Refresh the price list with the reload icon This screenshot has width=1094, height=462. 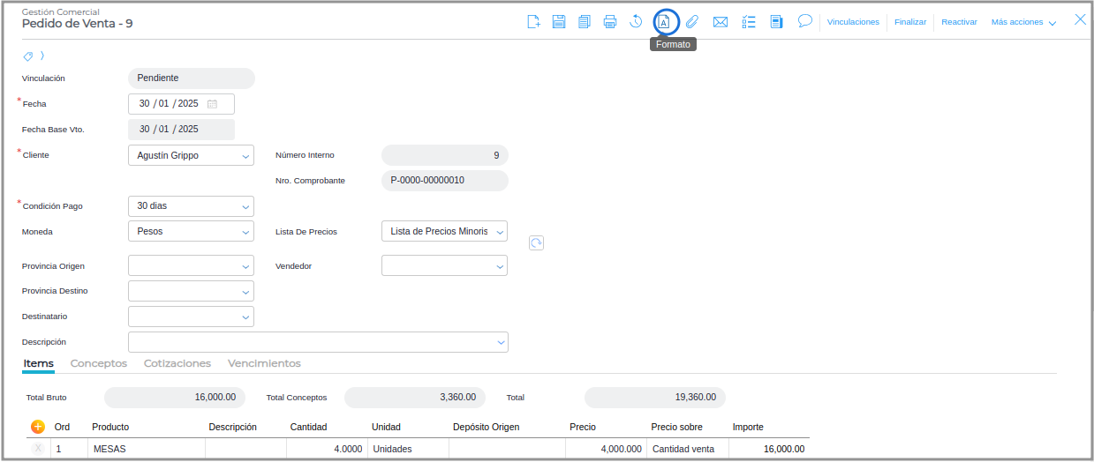coord(536,243)
